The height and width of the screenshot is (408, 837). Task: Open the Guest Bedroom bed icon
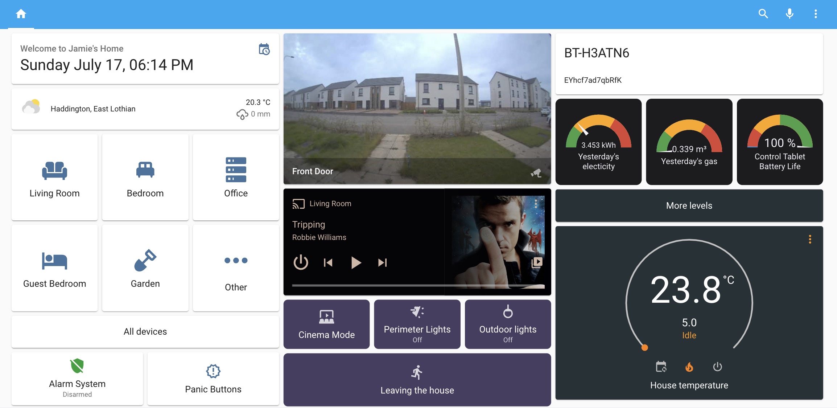click(x=54, y=261)
